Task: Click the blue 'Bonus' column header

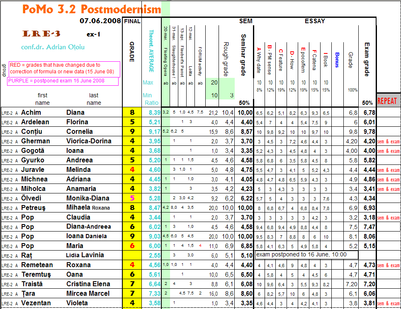Action: coord(337,60)
